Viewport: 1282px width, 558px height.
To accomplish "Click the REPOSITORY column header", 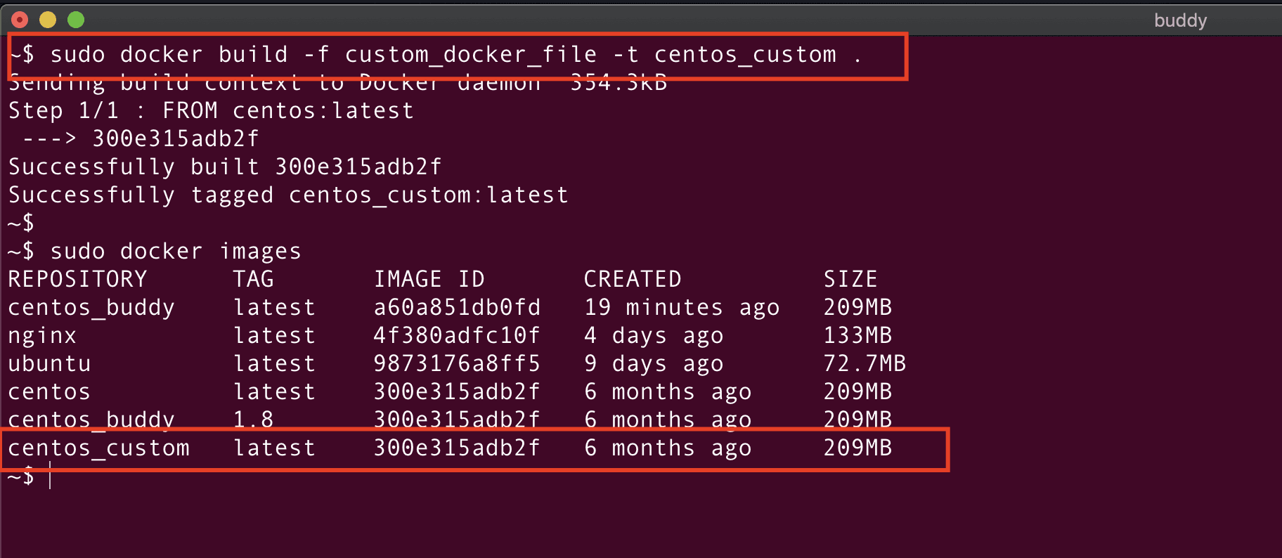I will 77,280.
